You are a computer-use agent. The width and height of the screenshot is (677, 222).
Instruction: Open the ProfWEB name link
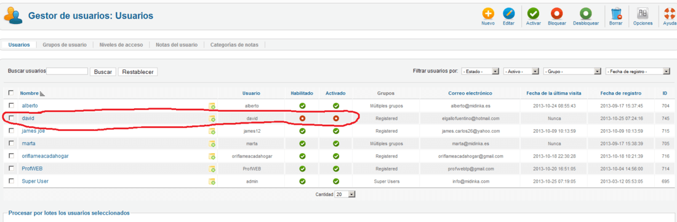[x=33, y=169]
